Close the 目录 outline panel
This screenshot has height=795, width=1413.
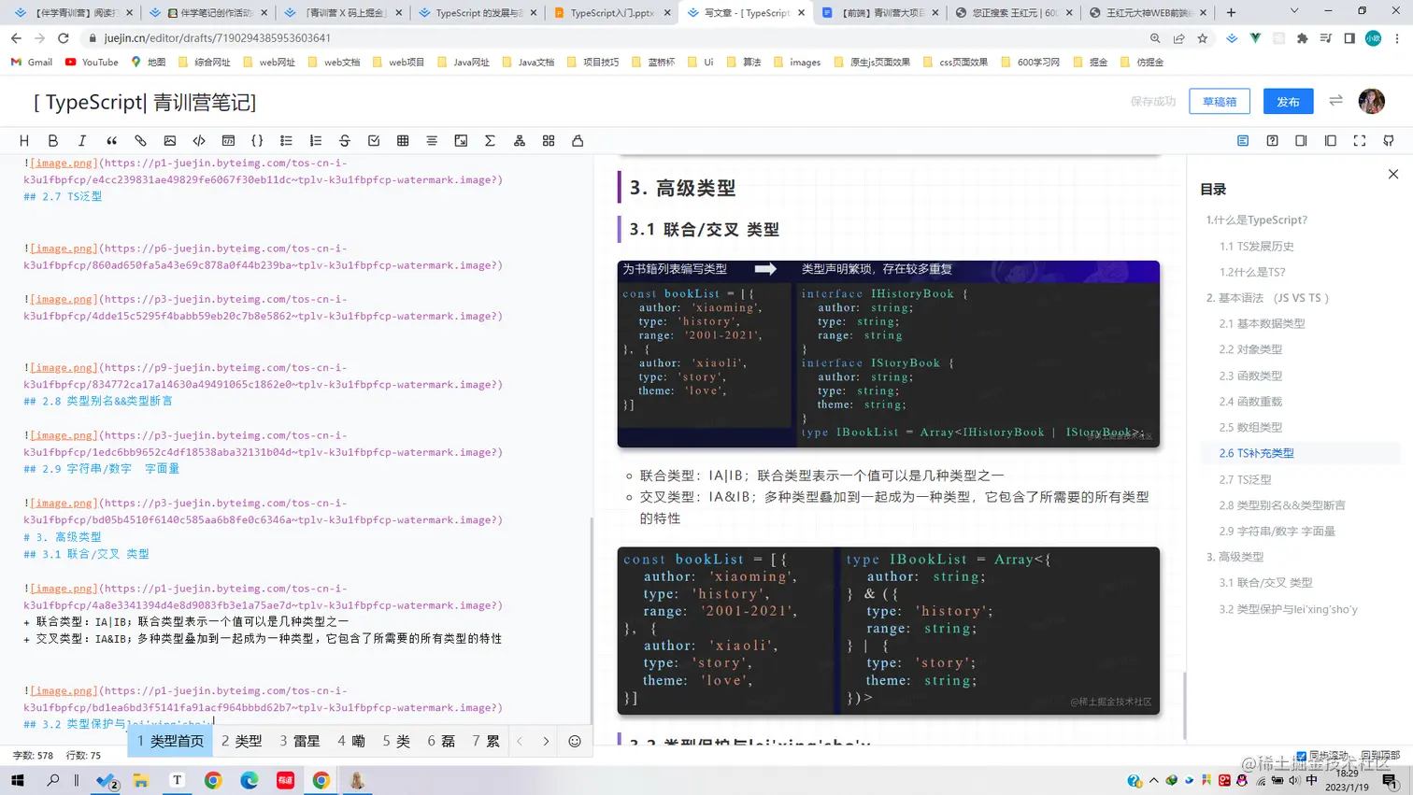1393,175
